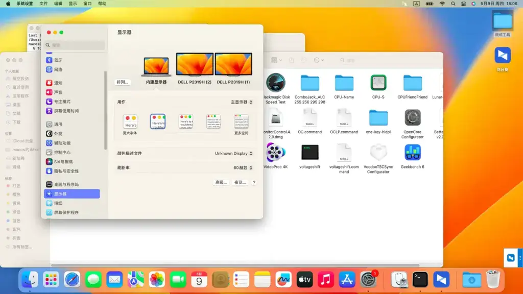Choose the Larger Text resolution option
The width and height of the screenshot is (523, 294).
pyautogui.click(x=130, y=122)
